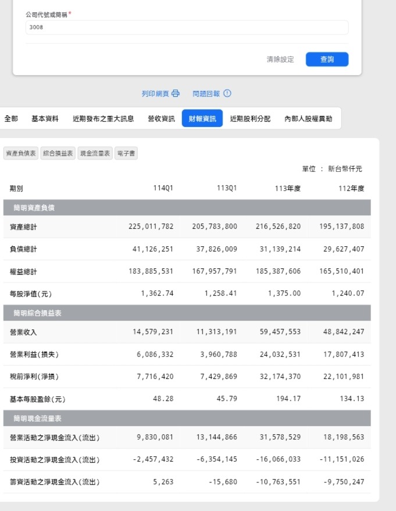
Task: Click the 現金流量表 button
Action: pos(95,154)
